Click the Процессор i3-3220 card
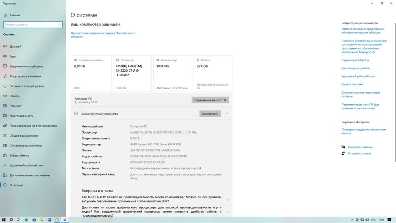The width and height of the screenshot is (396, 223). 132,74
